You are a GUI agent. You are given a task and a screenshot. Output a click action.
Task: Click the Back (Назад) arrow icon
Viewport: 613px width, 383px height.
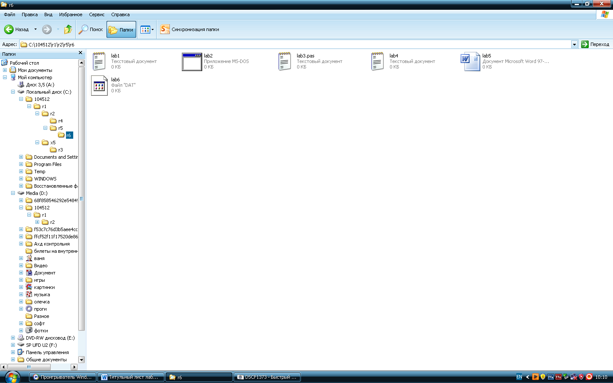click(9, 29)
